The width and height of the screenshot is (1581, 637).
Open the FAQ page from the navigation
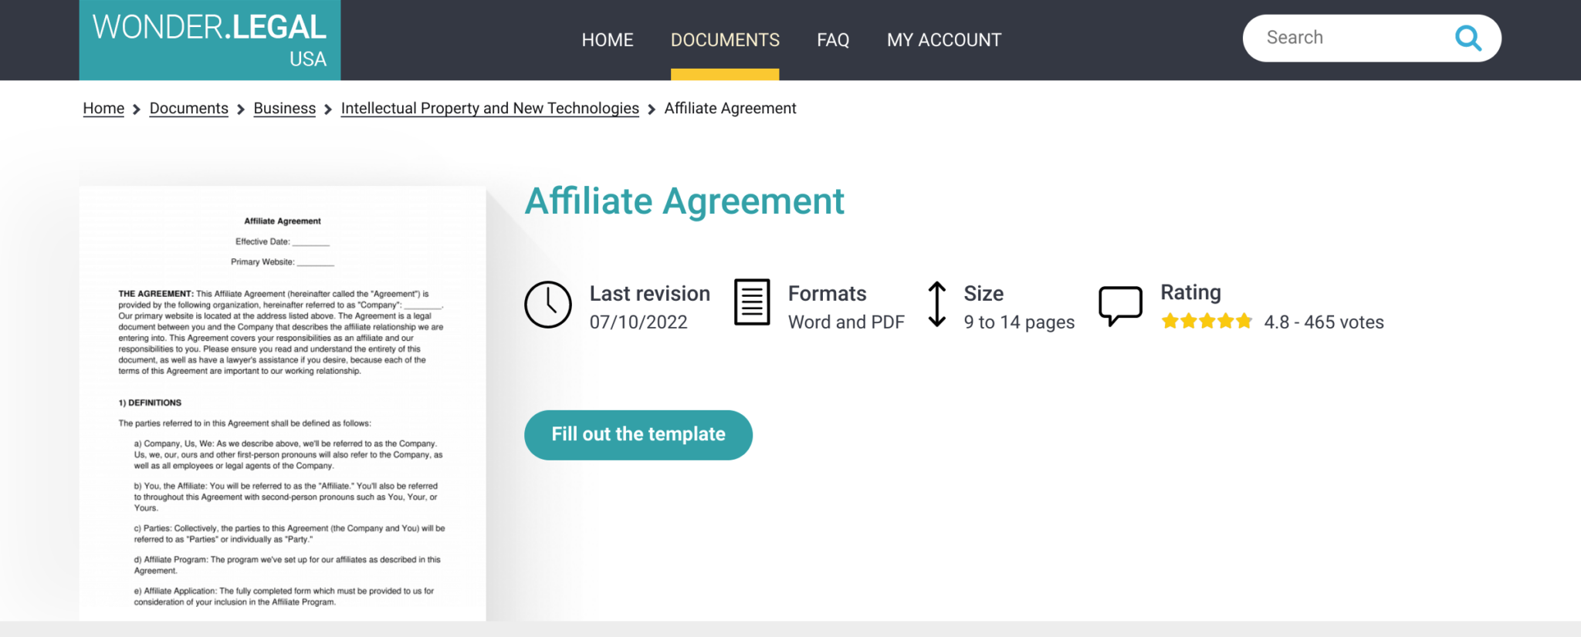[x=833, y=39]
